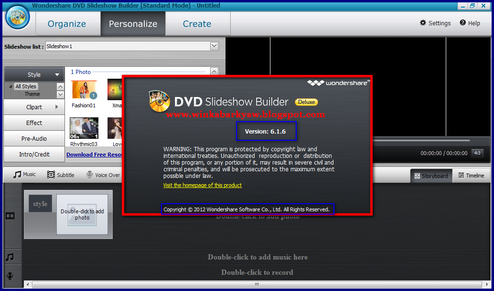Click 'Double-click to record' track
Screen dimensions: 494x291
click(257, 272)
